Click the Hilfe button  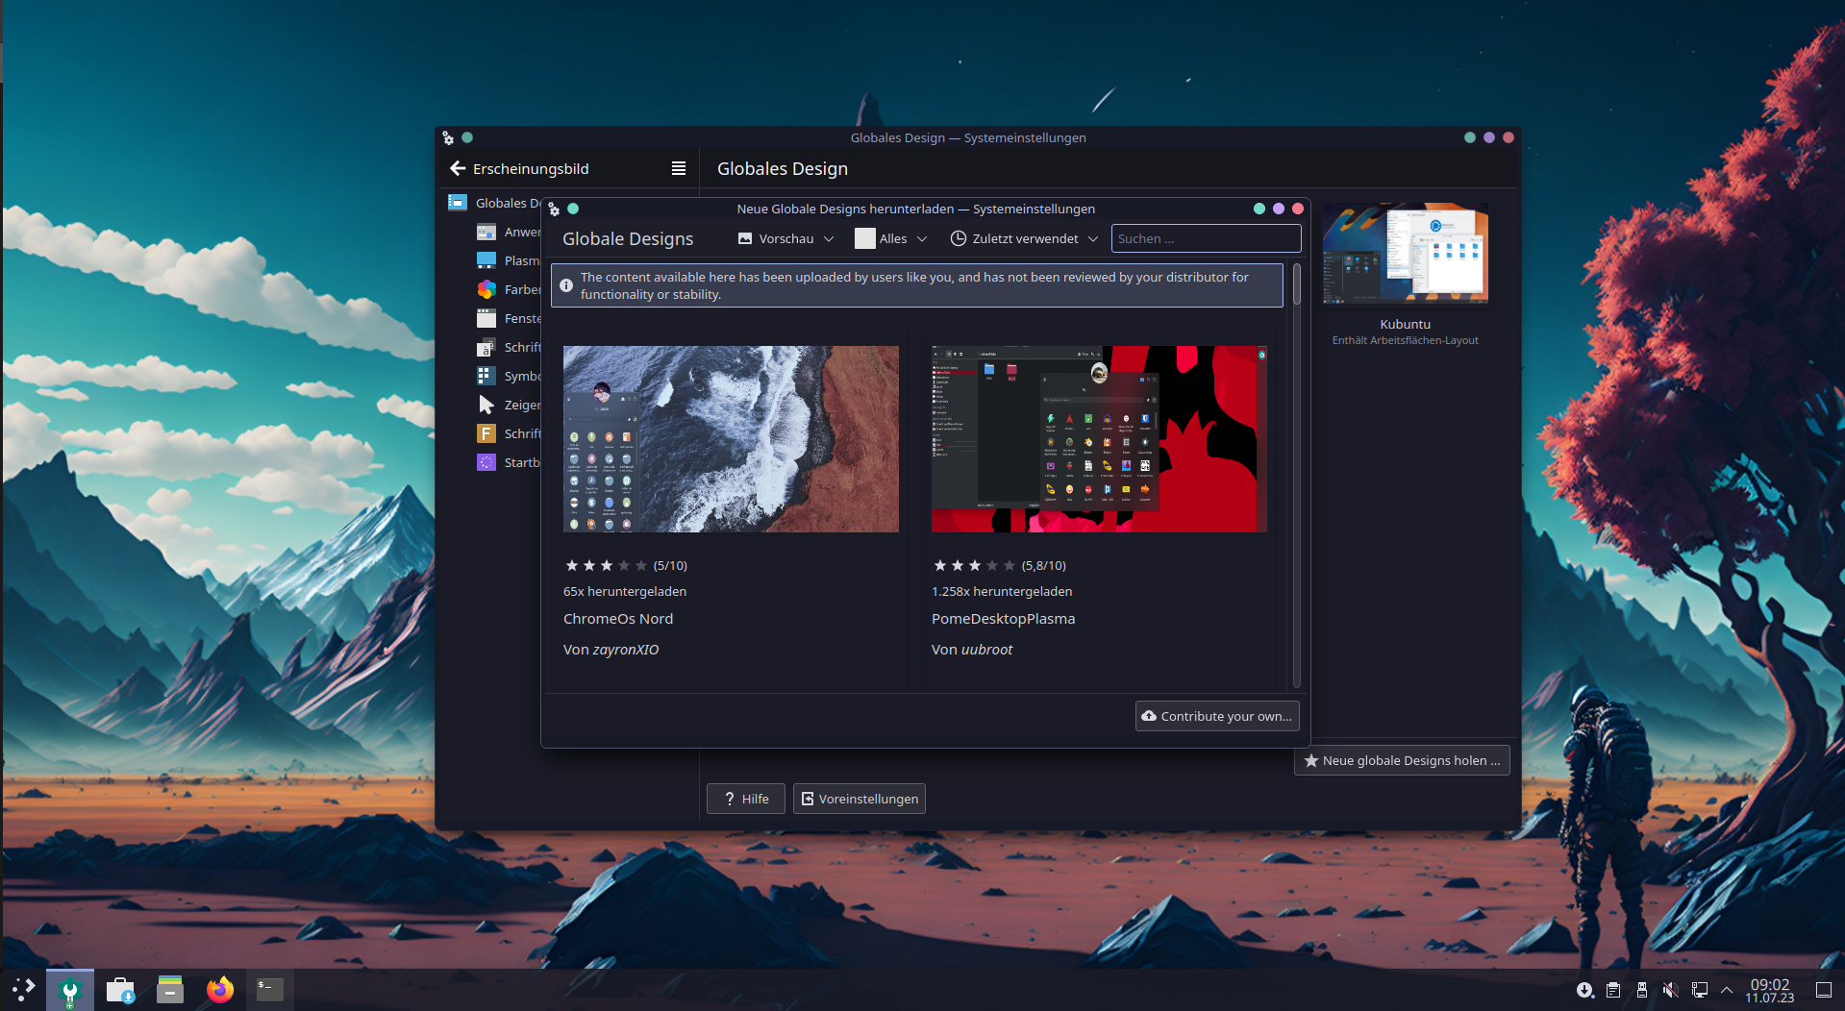click(745, 799)
